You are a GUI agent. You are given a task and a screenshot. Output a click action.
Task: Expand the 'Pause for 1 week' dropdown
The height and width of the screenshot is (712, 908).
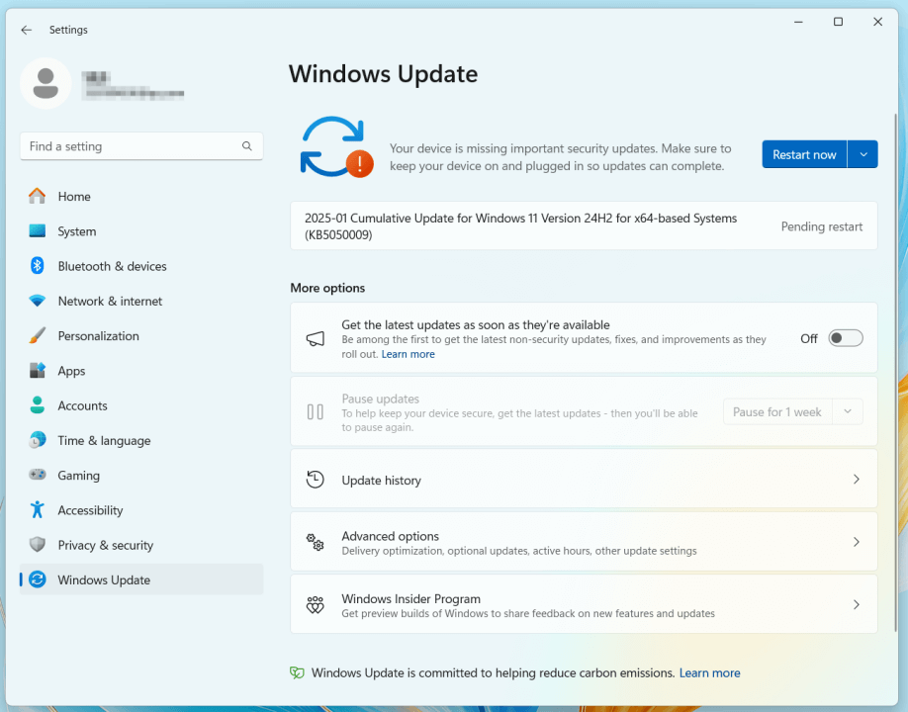pyautogui.click(x=848, y=411)
